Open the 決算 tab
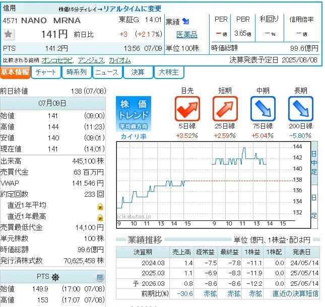This screenshot has height=307, width=325. [x=138, y=72]
